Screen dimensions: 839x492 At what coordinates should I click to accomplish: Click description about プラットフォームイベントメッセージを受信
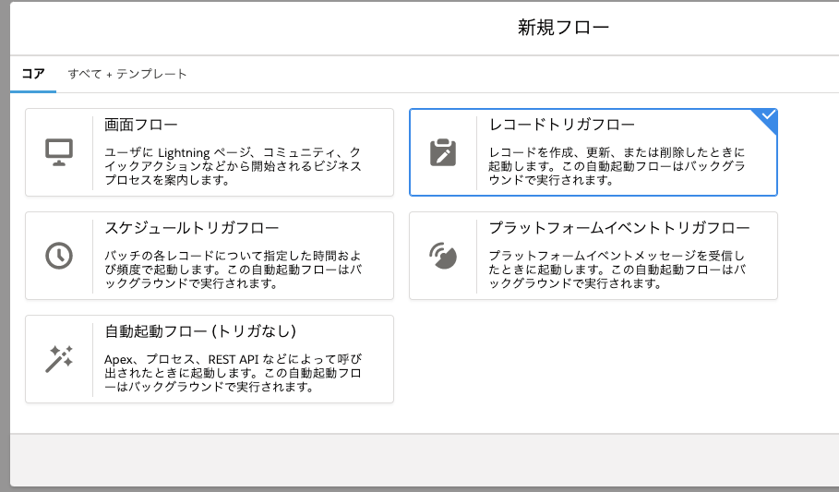[x=617, y=270]
